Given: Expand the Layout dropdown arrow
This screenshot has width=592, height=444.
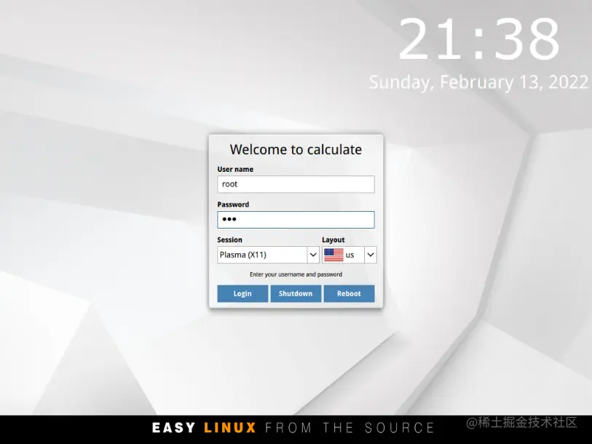Looking at the screenshot, I should click(371, 255).
